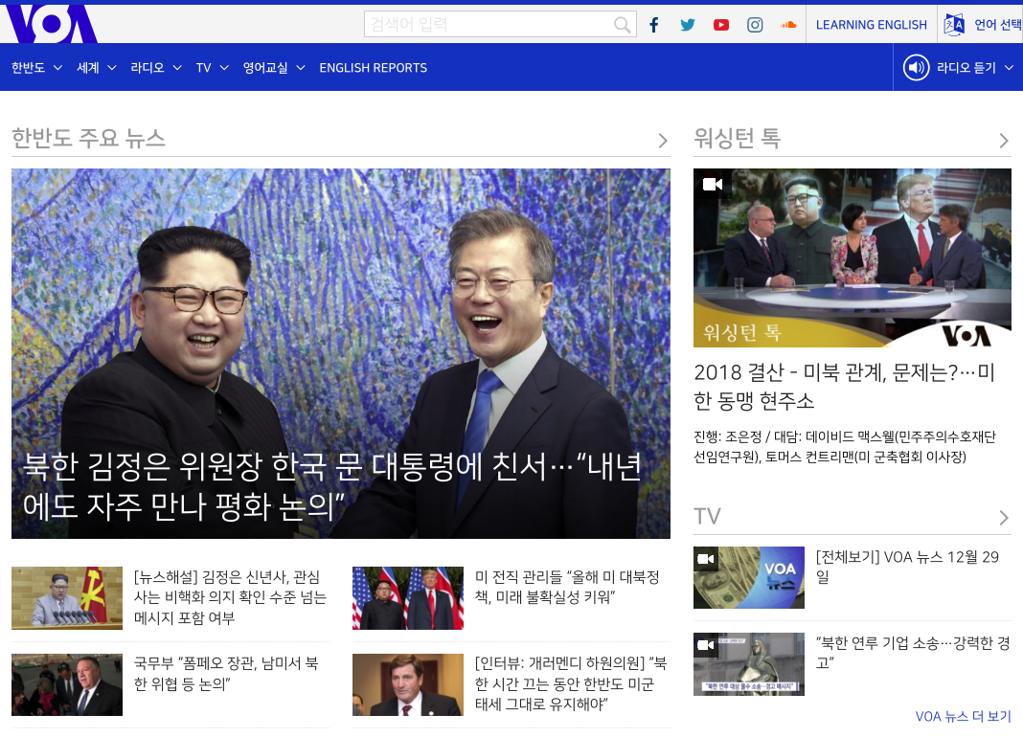Screen dimensions: 1023x737
Task: Click the search magnifier icon
Action: point(623,25)
